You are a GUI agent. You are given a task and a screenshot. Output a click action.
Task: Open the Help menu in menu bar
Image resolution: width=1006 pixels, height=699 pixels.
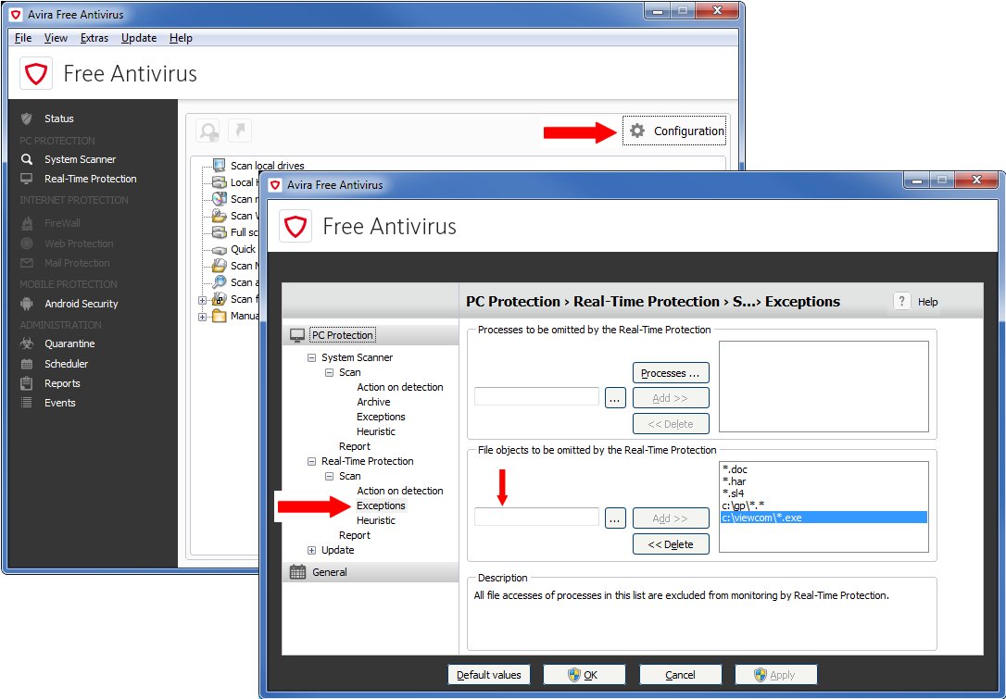click(x=181, y=38)
